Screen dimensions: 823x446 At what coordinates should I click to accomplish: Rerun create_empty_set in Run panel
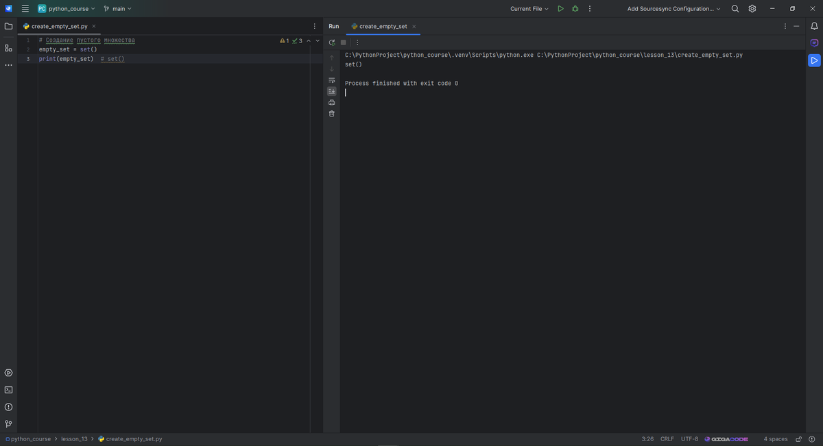click(x=332, y=42)
